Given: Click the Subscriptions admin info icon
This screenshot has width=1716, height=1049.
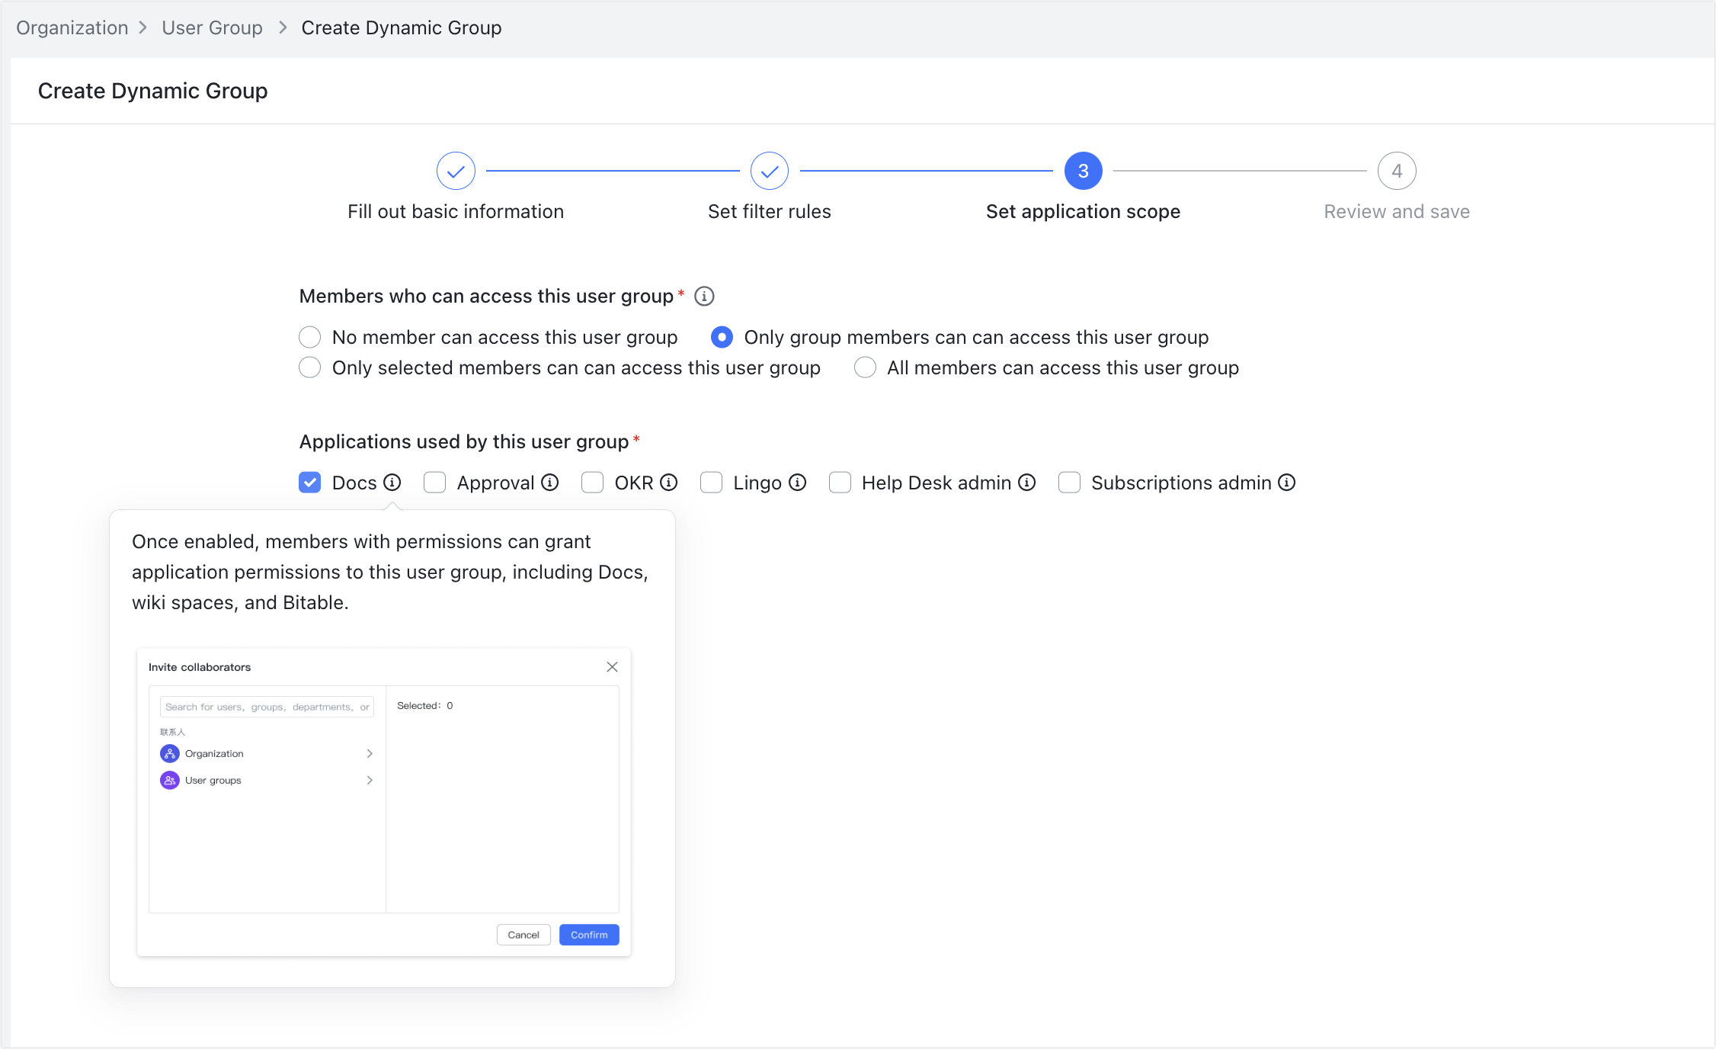Looking at the screenshot, I should pyautogui.click(x=1287, y=482).
